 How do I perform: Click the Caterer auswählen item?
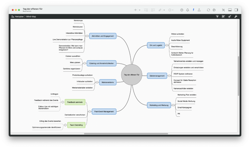coord(73,56)
